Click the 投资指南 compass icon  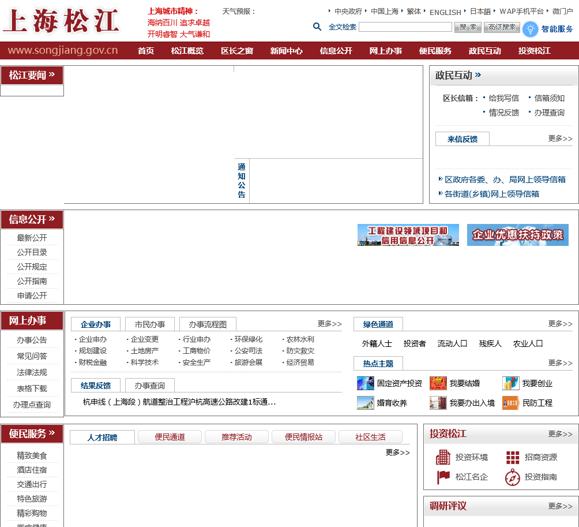pos(513,477)
